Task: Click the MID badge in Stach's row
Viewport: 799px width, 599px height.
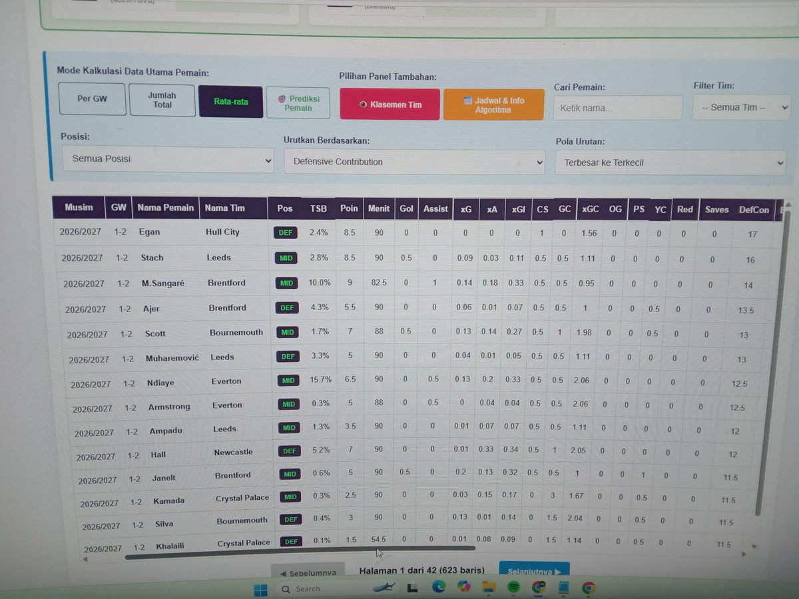Action: pyautogui.click(x=287, y=258)
